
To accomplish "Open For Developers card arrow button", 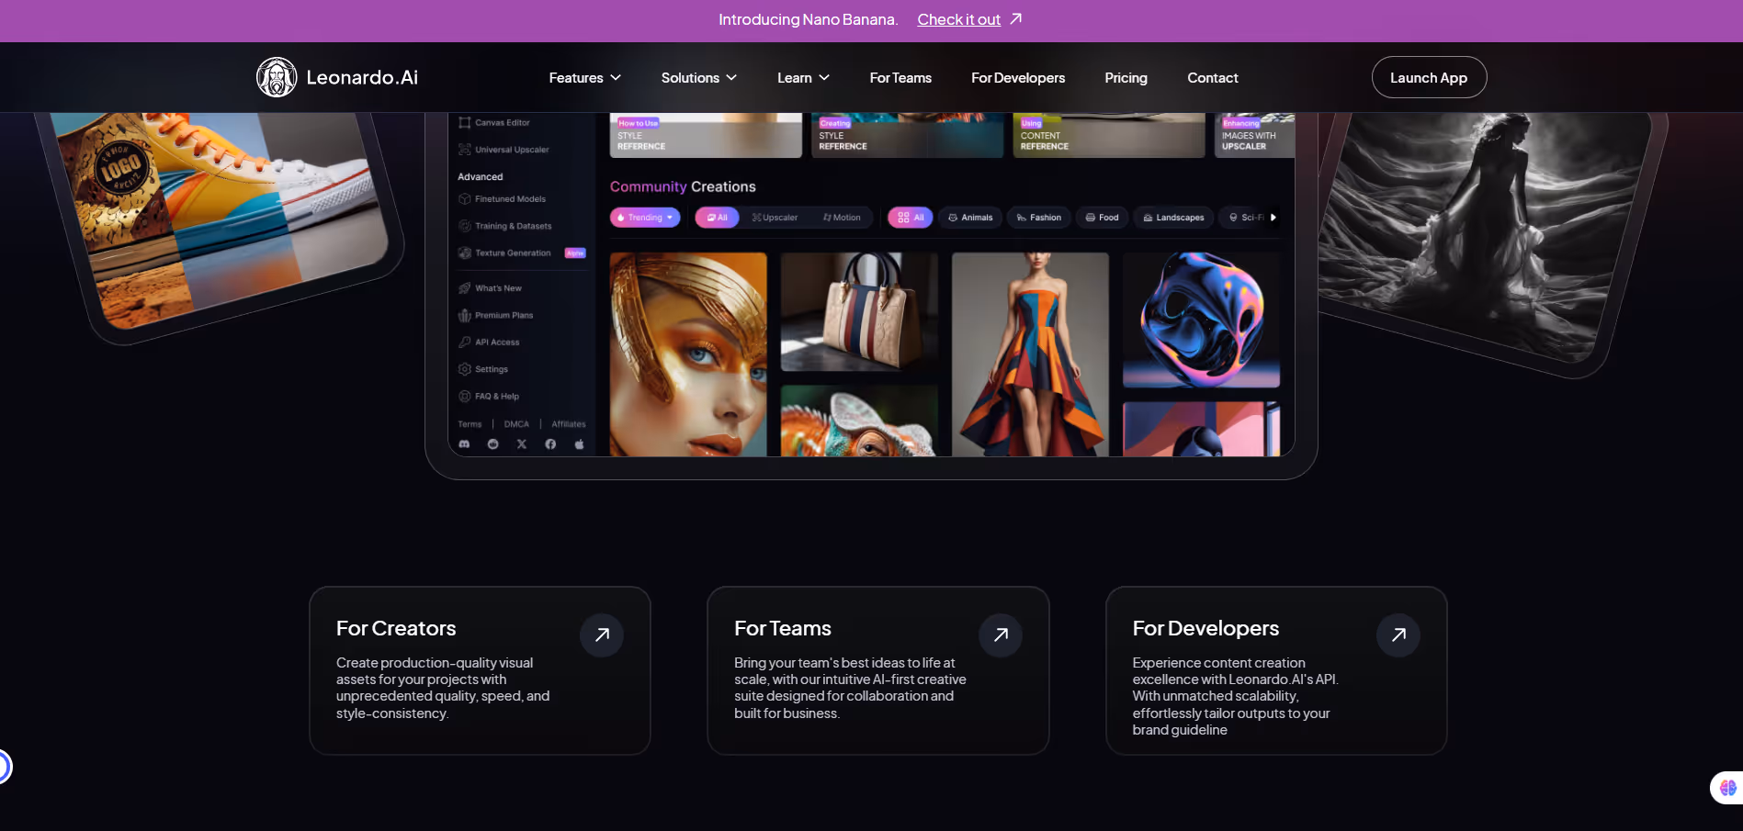I will [x=1398, y=634].
